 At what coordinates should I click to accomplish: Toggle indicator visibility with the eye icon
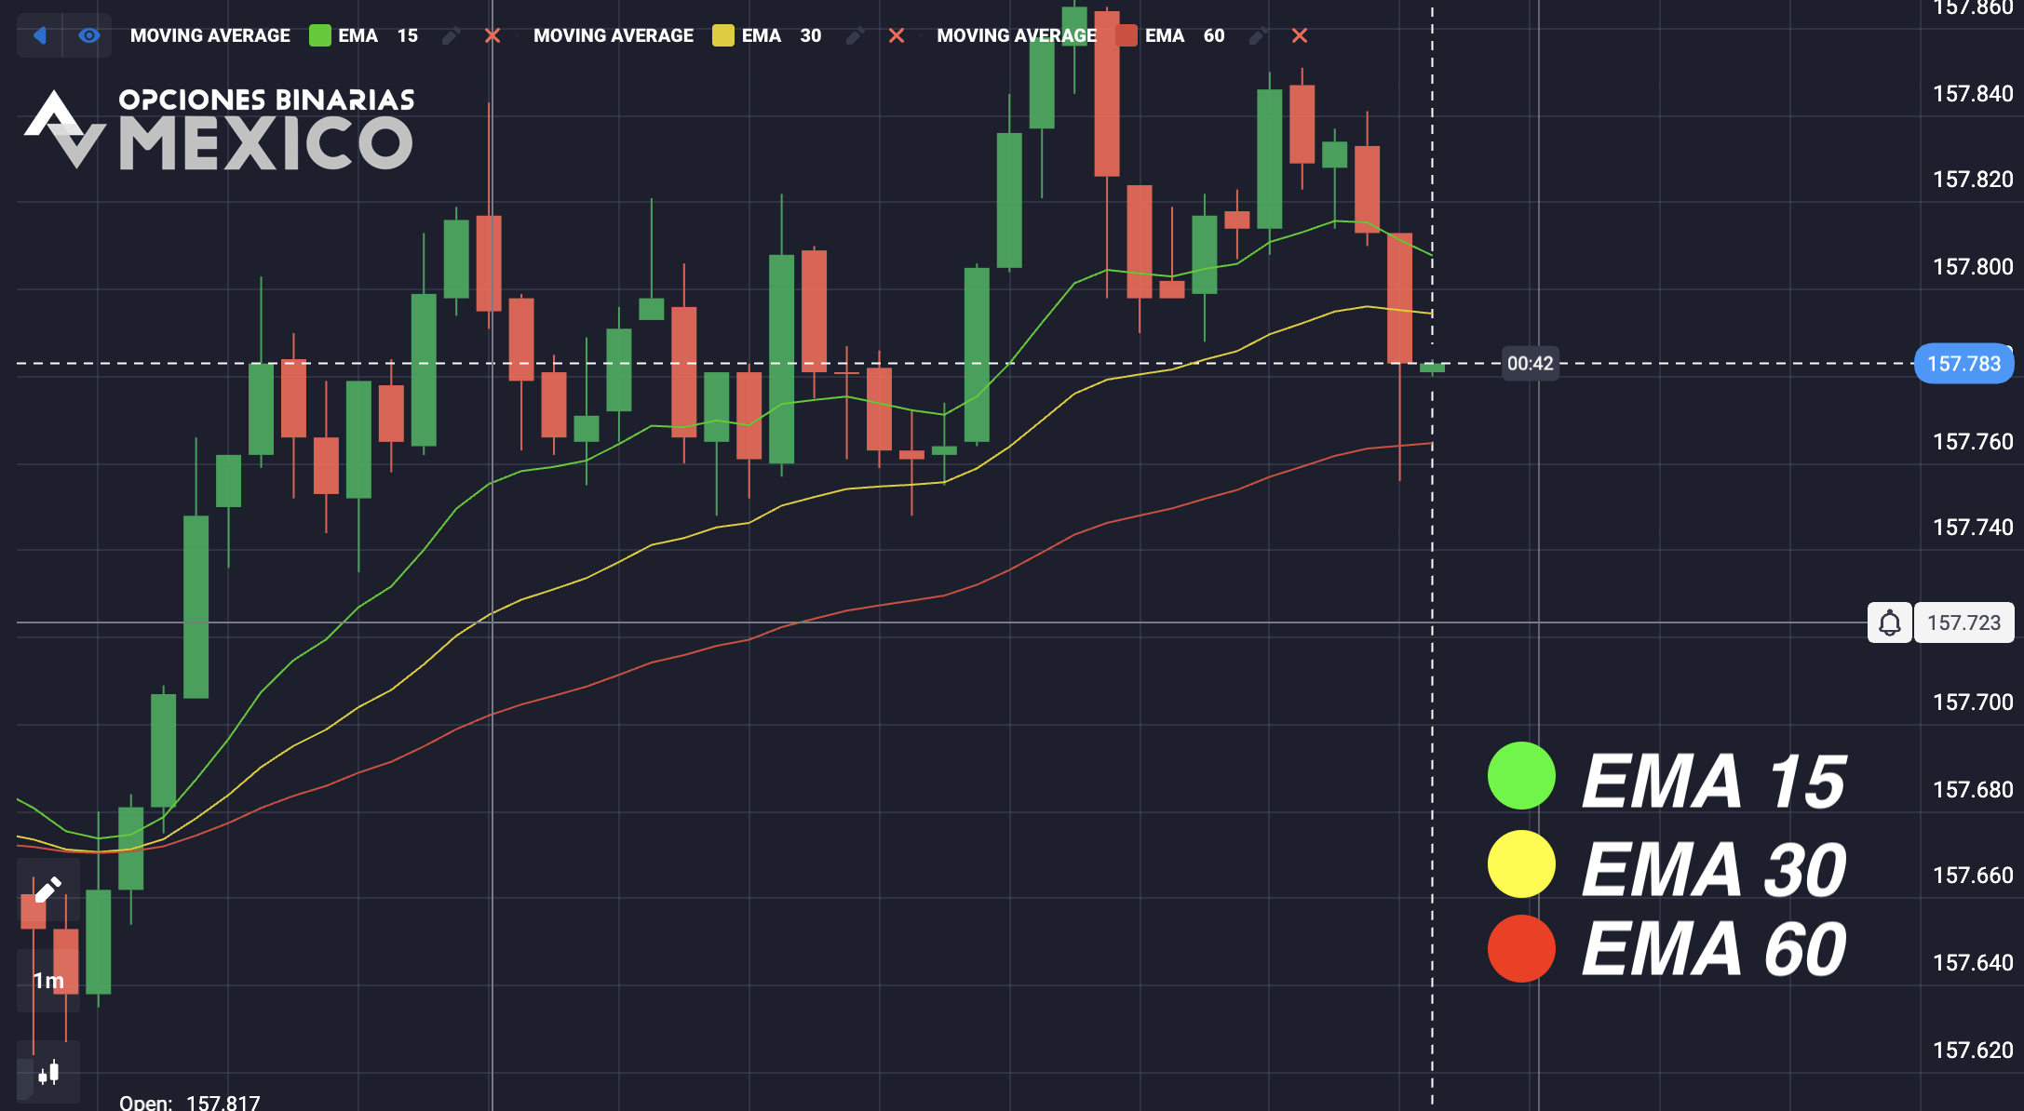click(x=88, y=35)
